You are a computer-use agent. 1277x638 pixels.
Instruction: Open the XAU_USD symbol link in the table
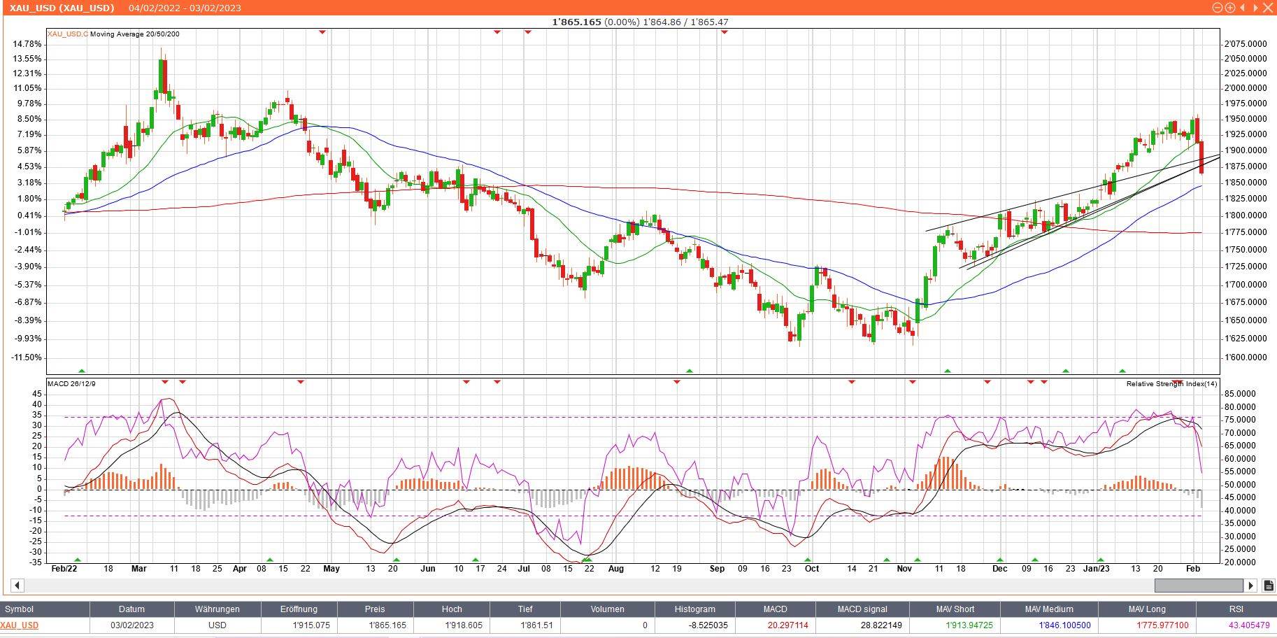click(20, 625)
